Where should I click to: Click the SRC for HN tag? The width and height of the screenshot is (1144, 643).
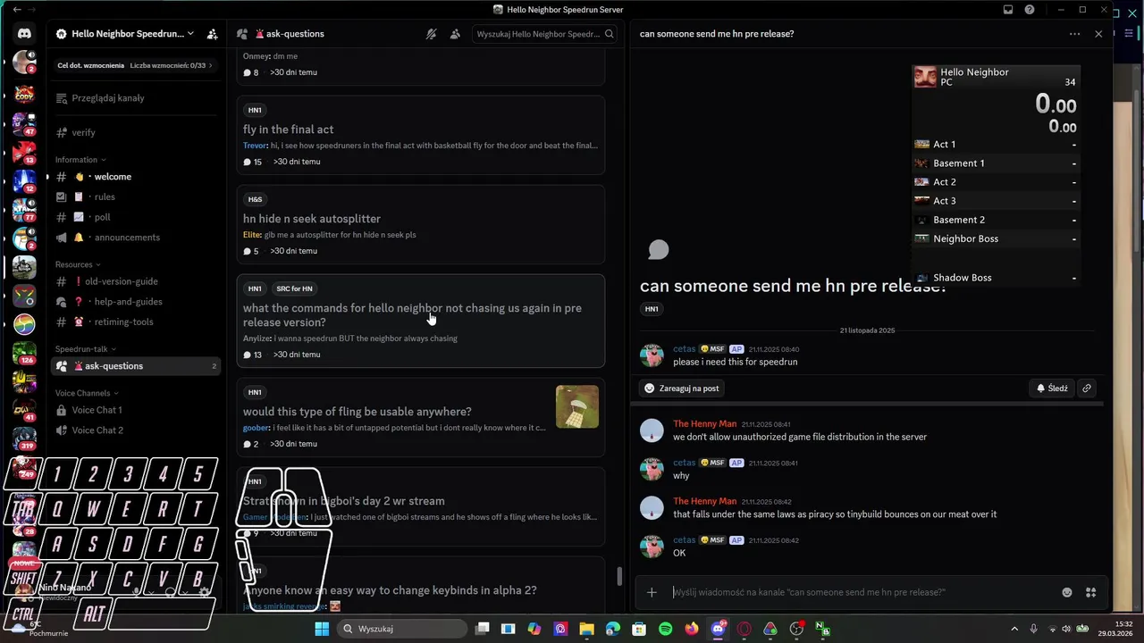coord(294,288)
